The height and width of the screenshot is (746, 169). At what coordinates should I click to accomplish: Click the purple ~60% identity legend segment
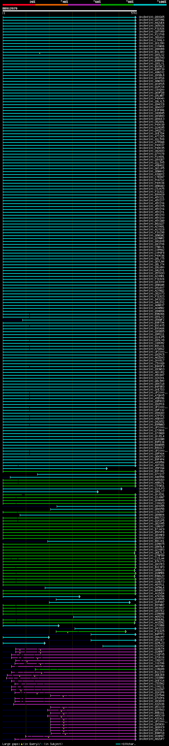click(84, 5)
